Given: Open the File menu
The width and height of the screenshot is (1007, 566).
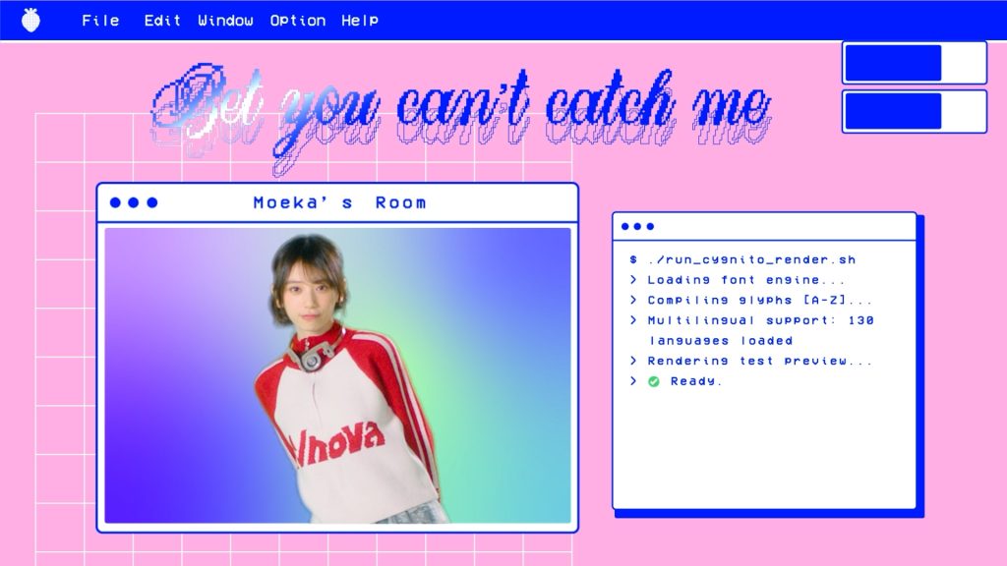Looking at the screenshot, I should tap(100, 21).
